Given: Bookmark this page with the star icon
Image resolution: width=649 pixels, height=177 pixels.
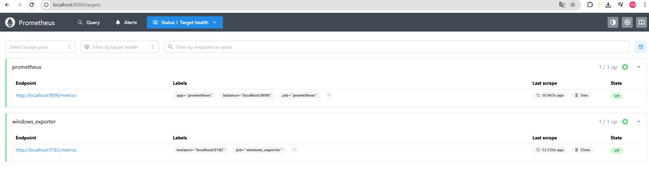Looking at the screenshot, I should pyautogui.click(x=573, y=5).
